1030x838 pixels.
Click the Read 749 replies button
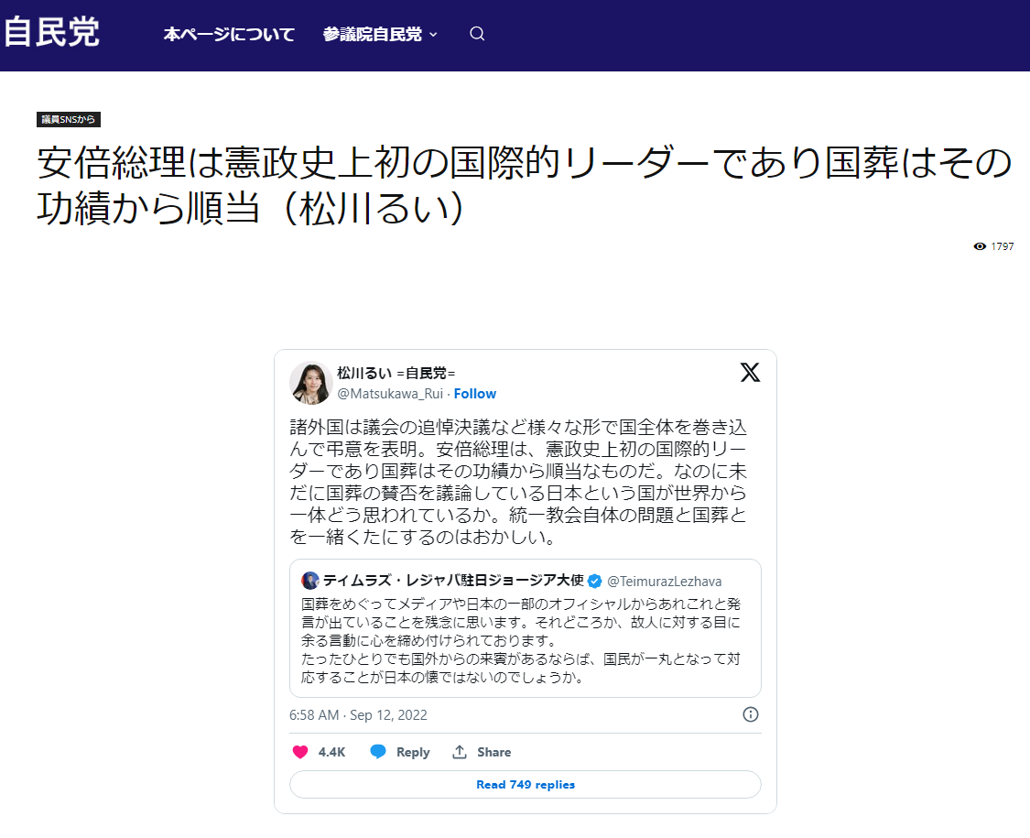[525, 785]
